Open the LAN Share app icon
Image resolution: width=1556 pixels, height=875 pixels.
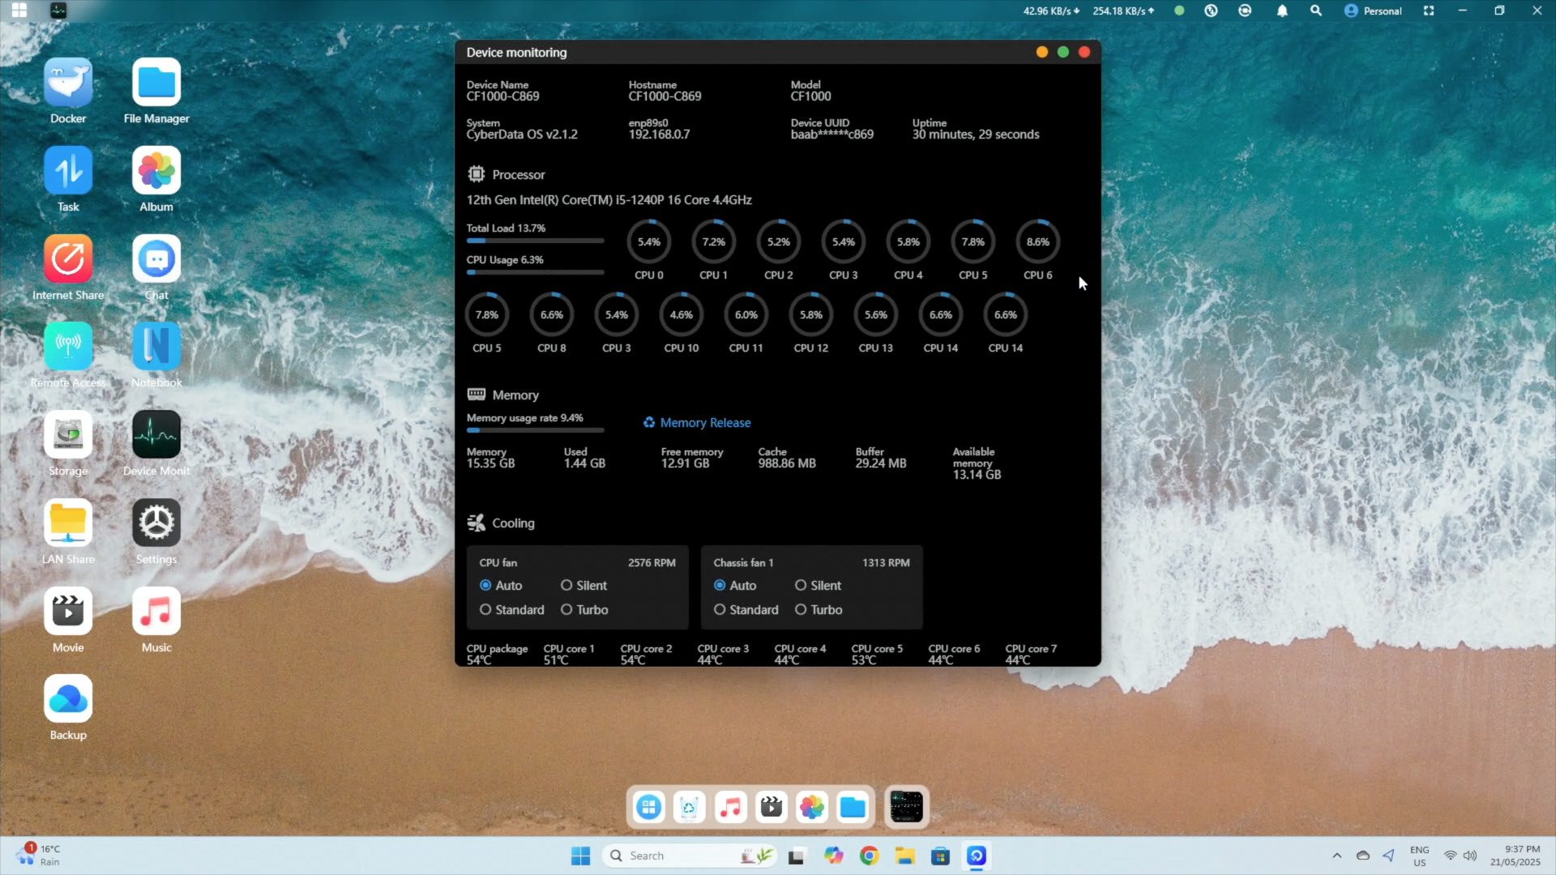point(68,523)
